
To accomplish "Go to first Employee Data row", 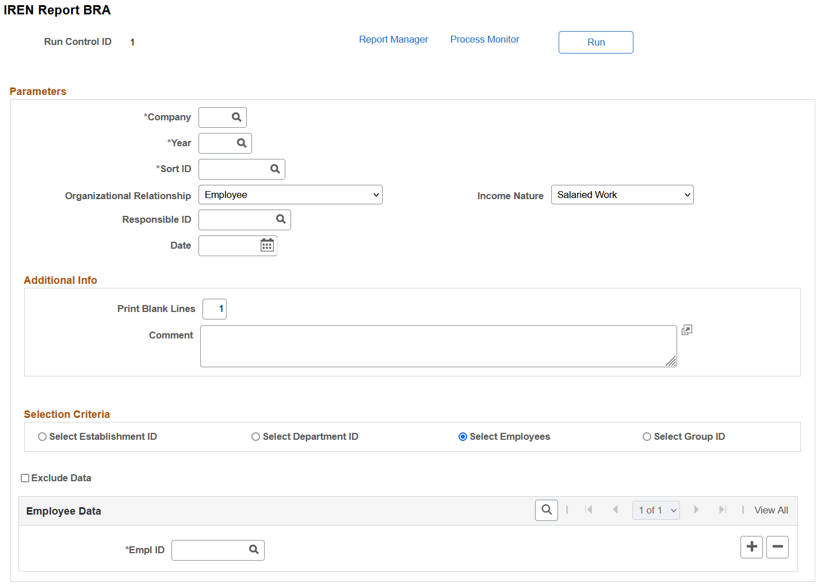I will coord(589,510).
